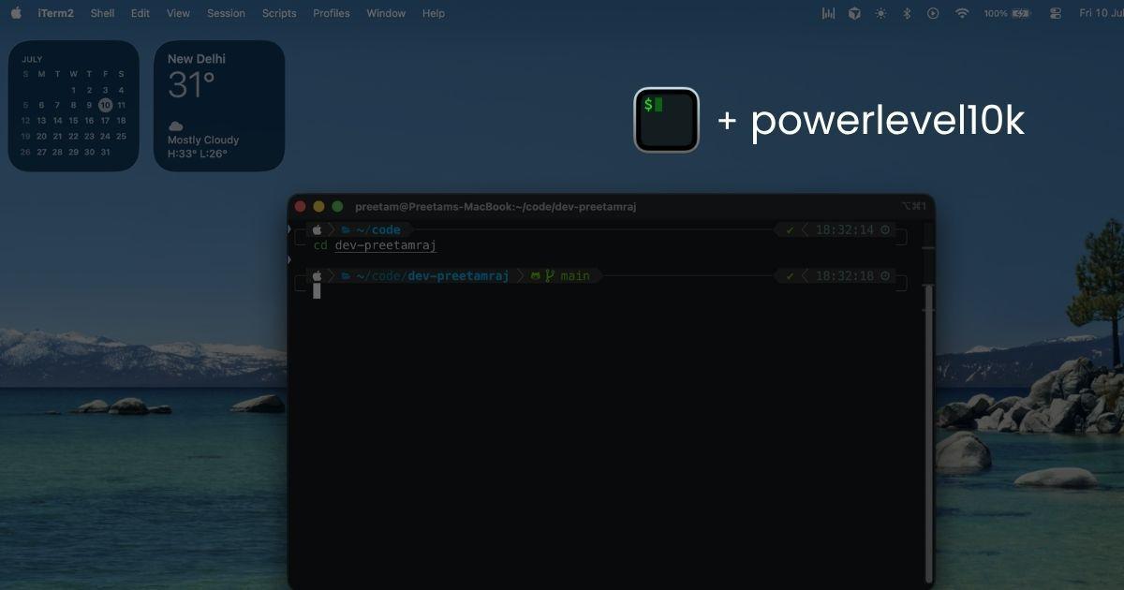Click the cloud icon in the weather widget
Image resolution: width=1124 pixels, height=590 pixels.
pos(175,125)
